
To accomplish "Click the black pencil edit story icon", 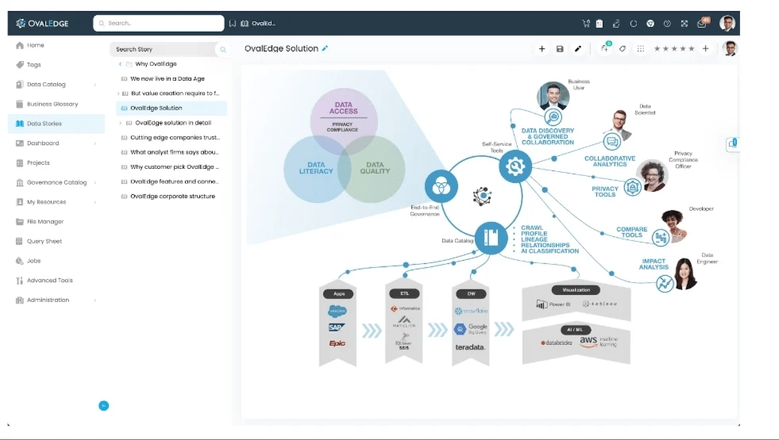I will [578, 48].
